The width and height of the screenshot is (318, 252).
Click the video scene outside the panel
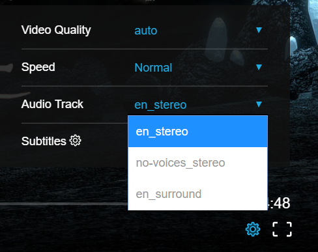(x=304, y=109)
